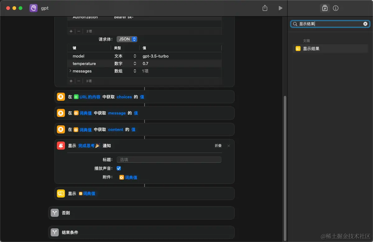Edit the gpt-3.5-turbo value

point(155,56)
